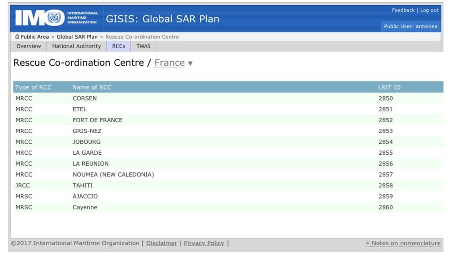Select the CORSEN MRCC row
Screen dimensions: 451x254
pos(228,98)
